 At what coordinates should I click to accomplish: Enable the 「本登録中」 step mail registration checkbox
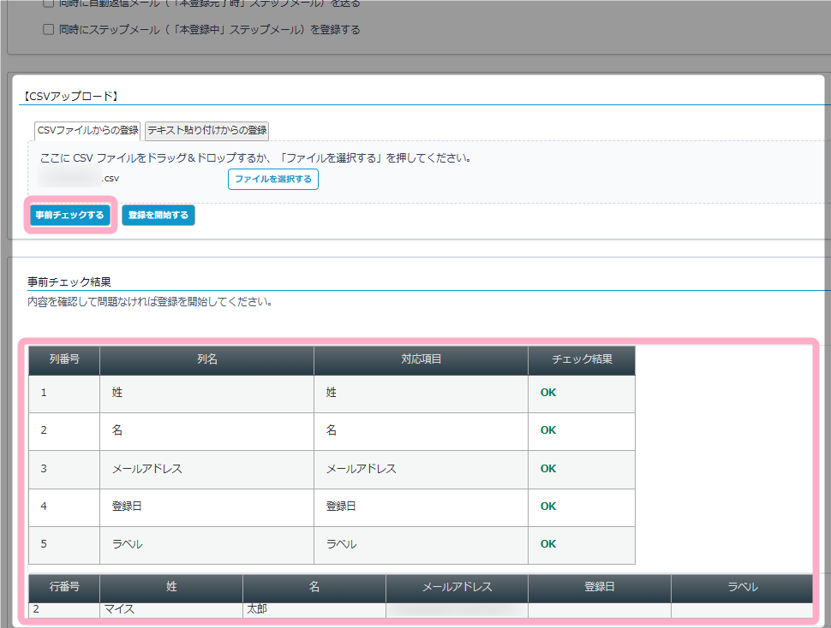click(x=49, y=30)
